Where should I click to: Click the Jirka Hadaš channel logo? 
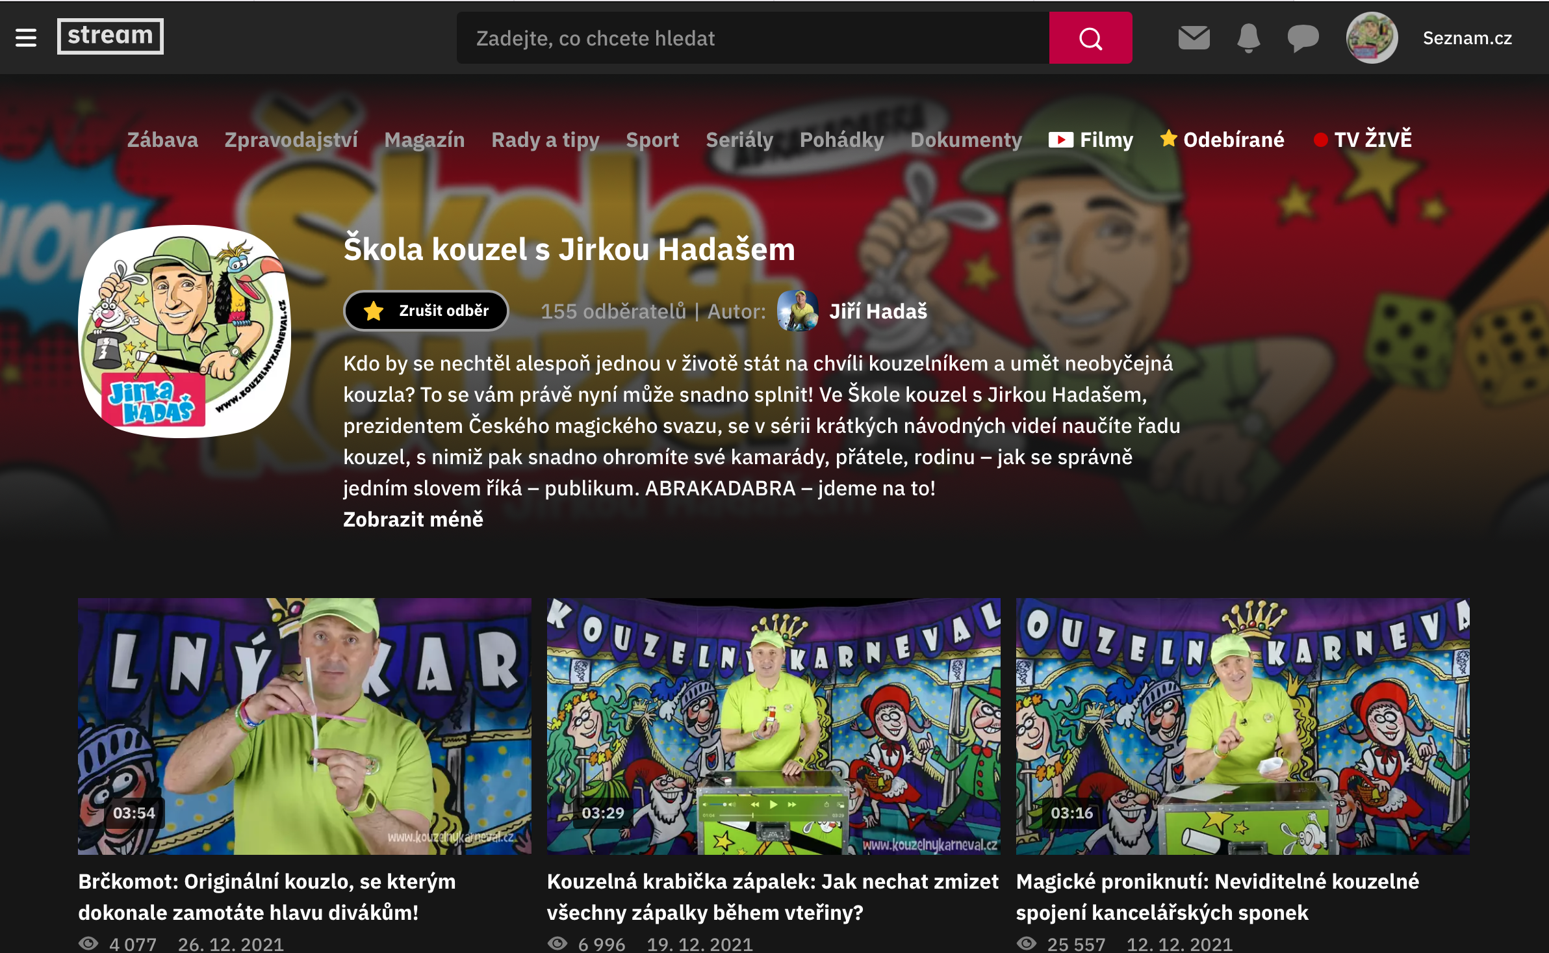[x=185, y=332]
